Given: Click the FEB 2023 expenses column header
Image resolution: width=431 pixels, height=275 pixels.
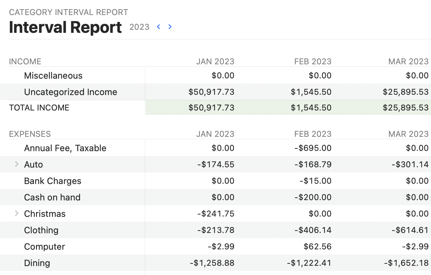Looking at the screenshot, I should [313, 134].
